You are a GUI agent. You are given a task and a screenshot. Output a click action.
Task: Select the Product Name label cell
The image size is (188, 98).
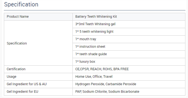[38, 16]
